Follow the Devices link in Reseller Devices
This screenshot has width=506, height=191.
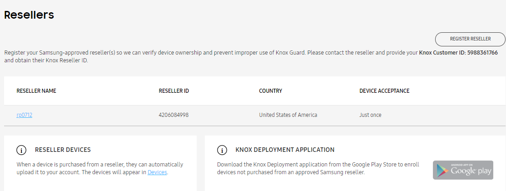coord(157,172)
